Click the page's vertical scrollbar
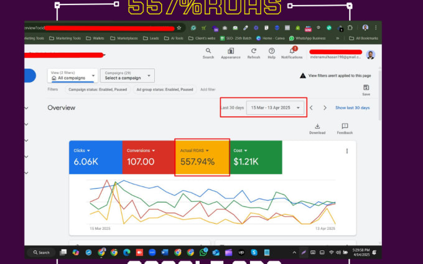This screenshot has width=423, height=264. click(380, 94)
